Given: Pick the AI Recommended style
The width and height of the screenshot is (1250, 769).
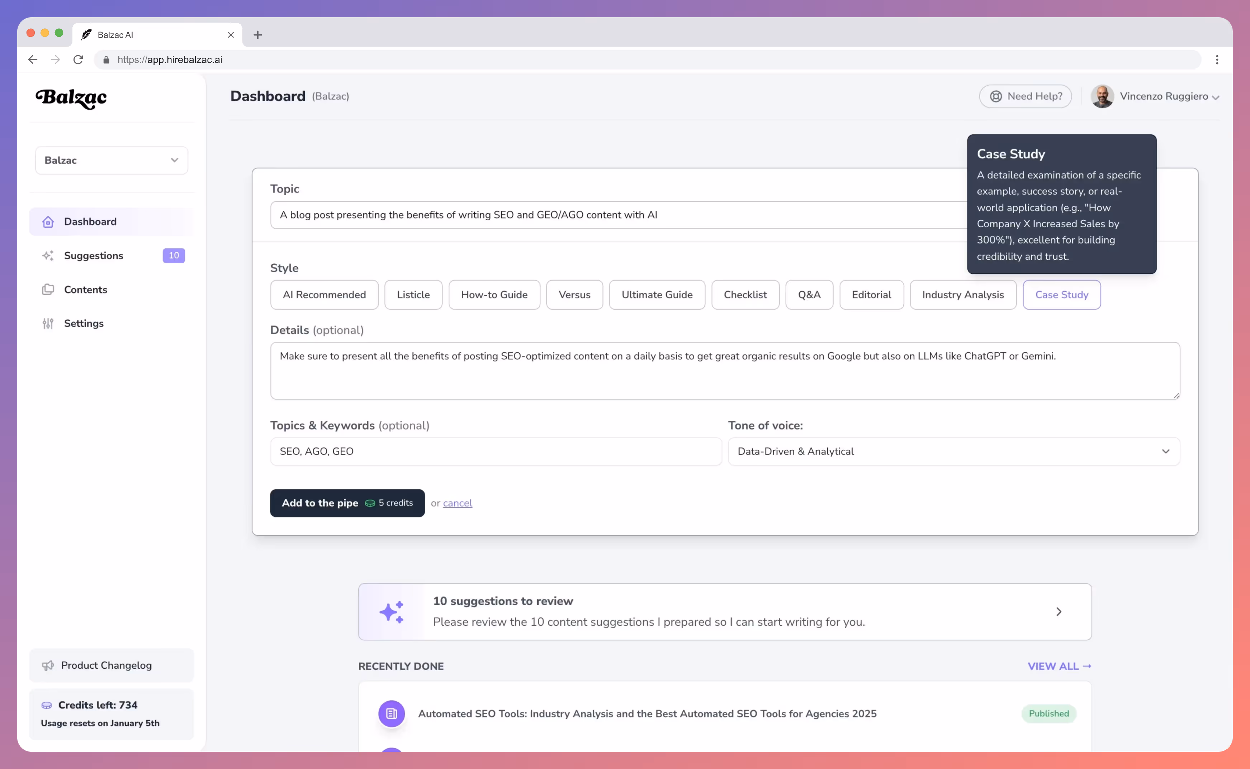Looking at the screenshot, I should (x=324, y=295).
